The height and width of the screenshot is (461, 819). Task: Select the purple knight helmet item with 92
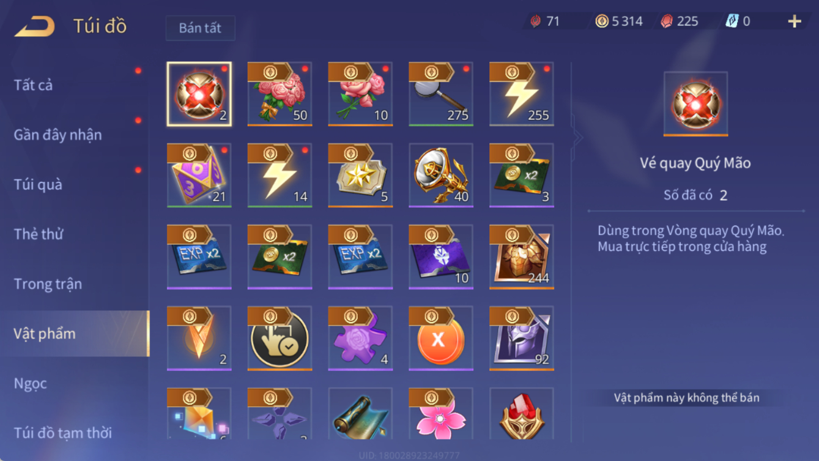tap(522, 338)
